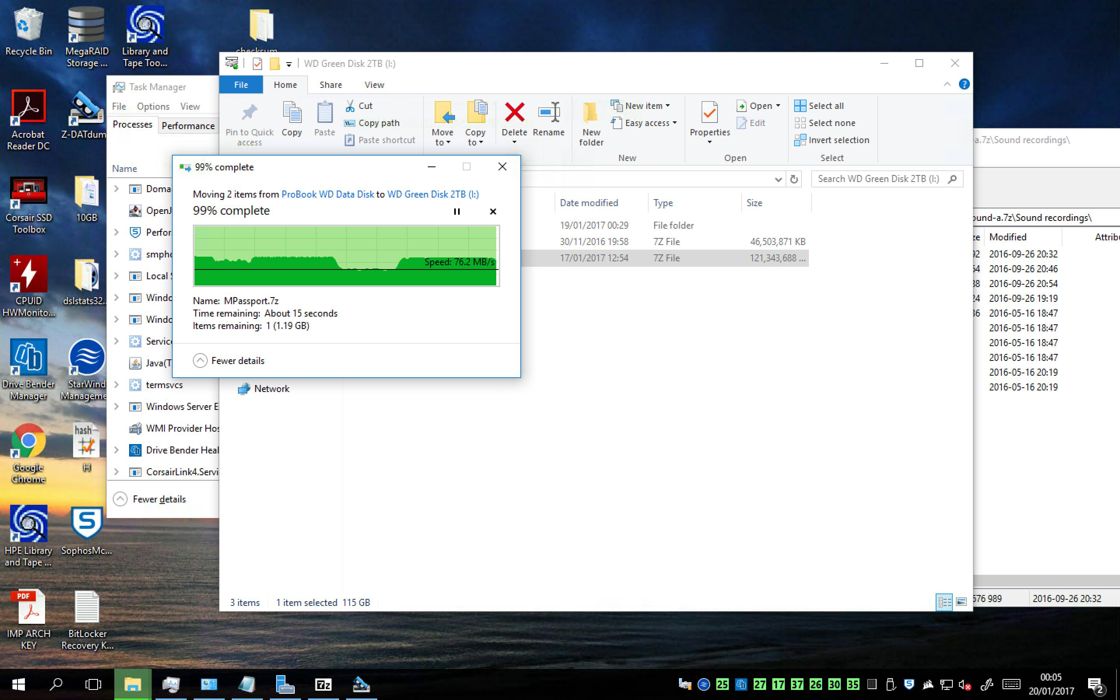Switch Explorer to large icons view
1120x700 pixels.
click(x=961, y=602)
